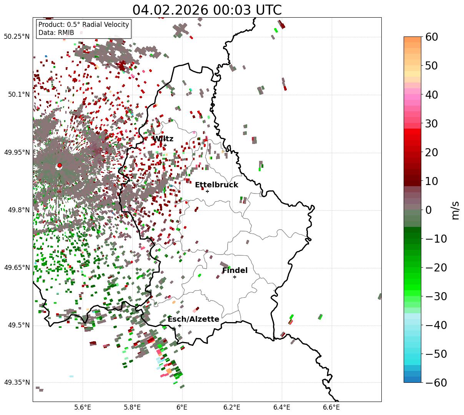This screenshot has width=464, height=415.
Task: Click the Esch/Alzette city label
Action: tap(193, 319)
